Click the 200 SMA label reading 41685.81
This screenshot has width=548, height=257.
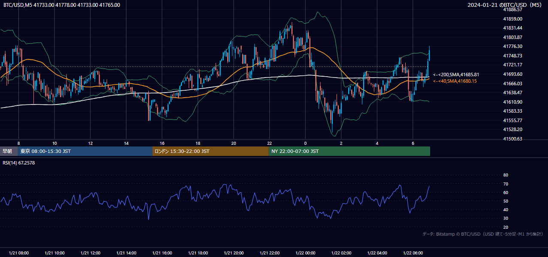456,75
